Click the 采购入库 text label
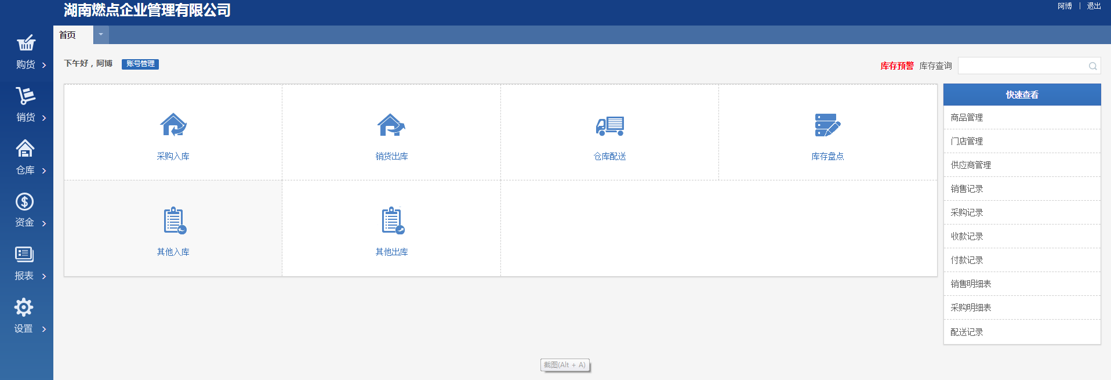Viewport: 1111px width, 380px height. click(x=173, y=156)
